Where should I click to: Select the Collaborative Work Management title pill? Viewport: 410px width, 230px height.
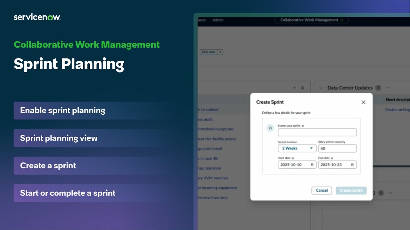pyautogui.click(x=311, y=20)
